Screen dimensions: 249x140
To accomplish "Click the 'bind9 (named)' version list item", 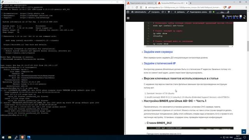I will (x=188, y=97).
